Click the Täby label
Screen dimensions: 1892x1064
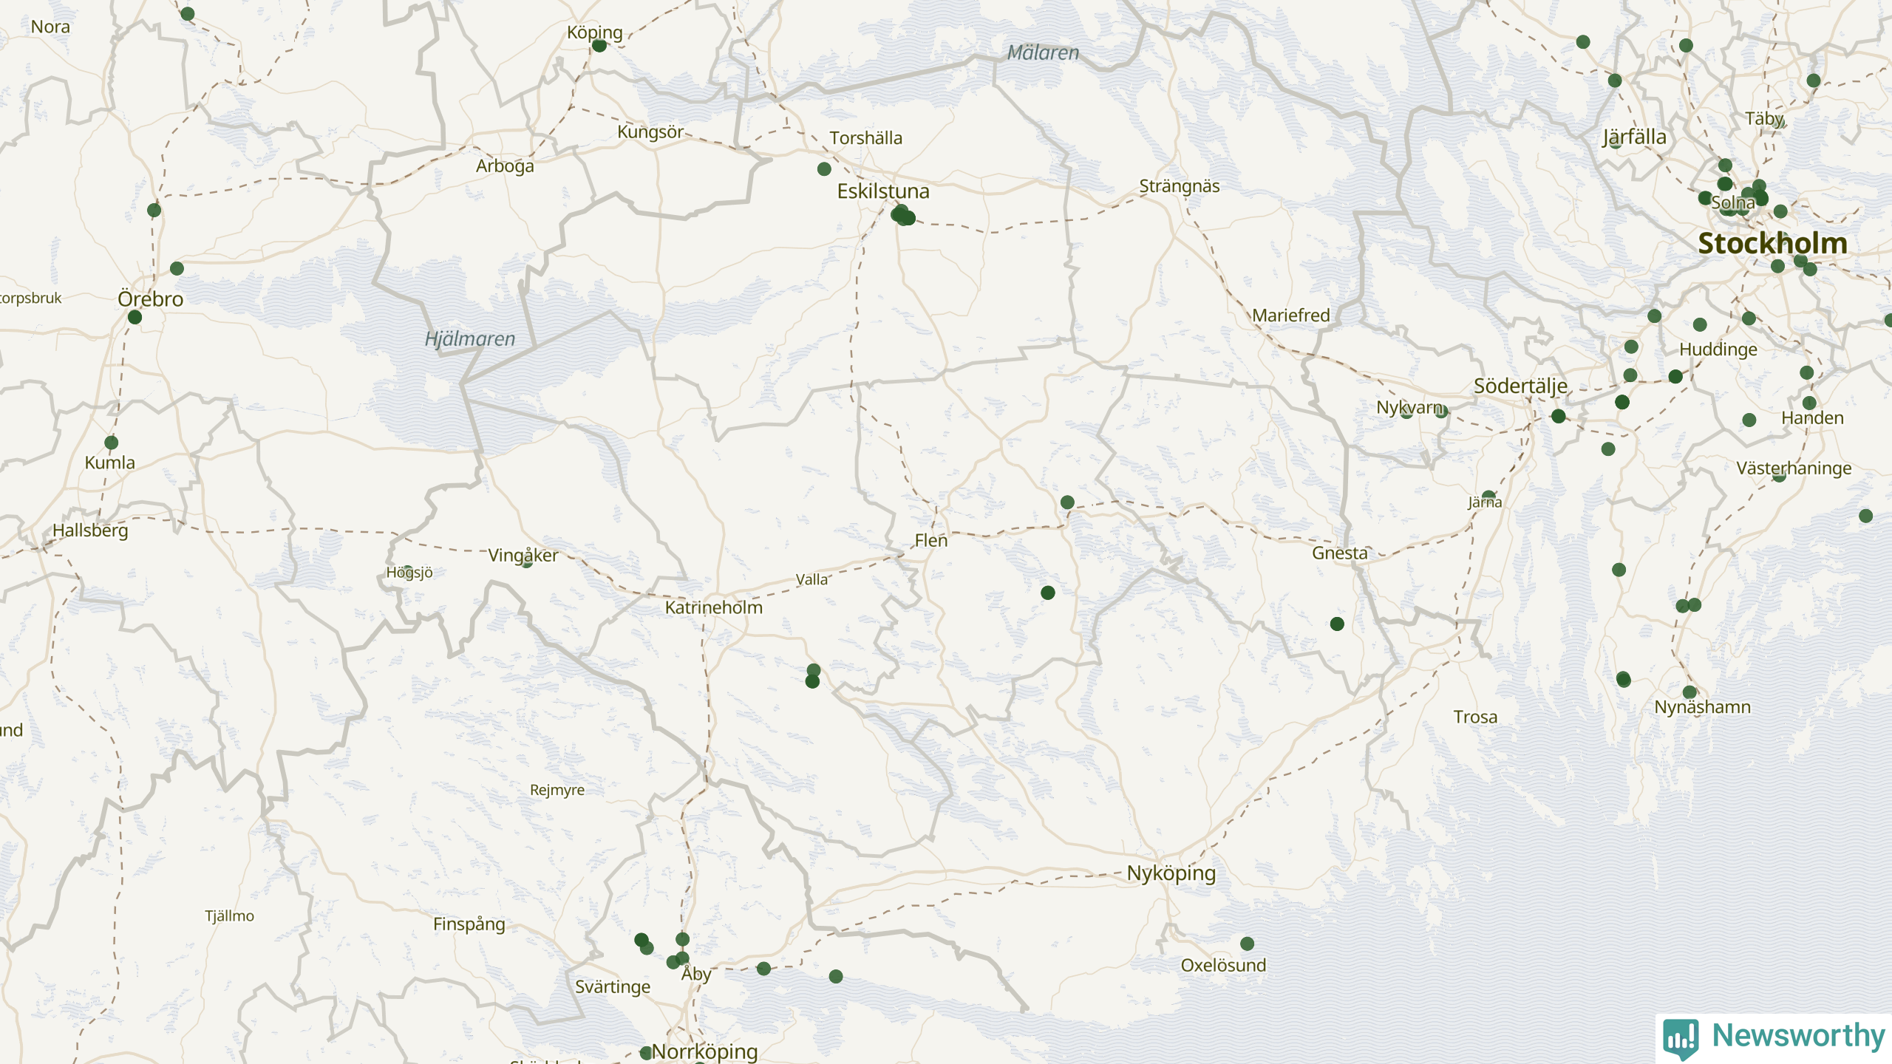point(1764,119)
